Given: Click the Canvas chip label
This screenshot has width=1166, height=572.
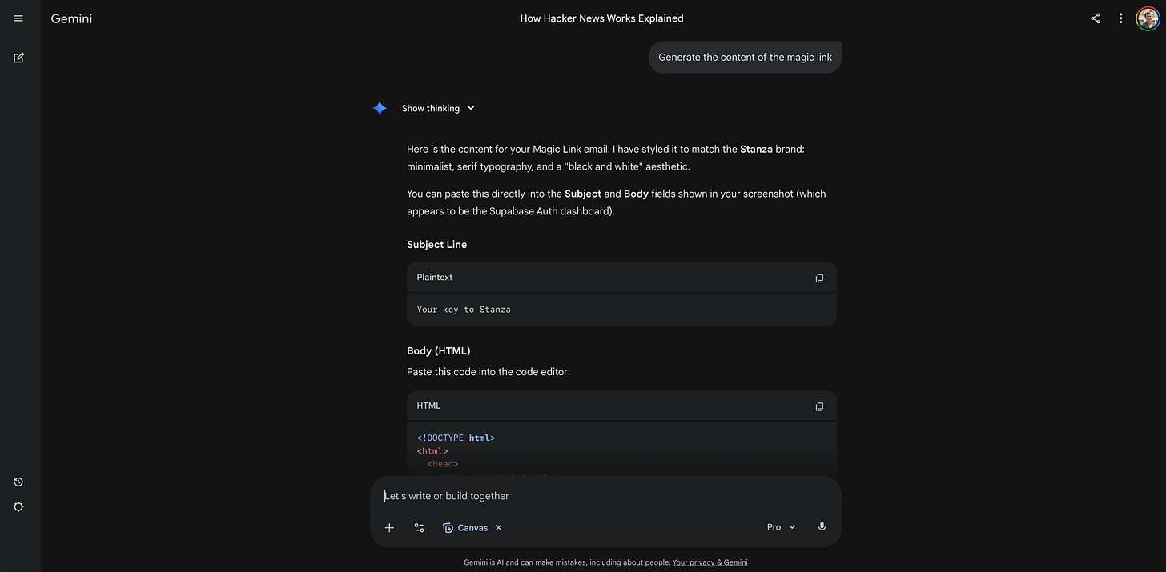Looking at the screenshot, I should click(472, 527).
